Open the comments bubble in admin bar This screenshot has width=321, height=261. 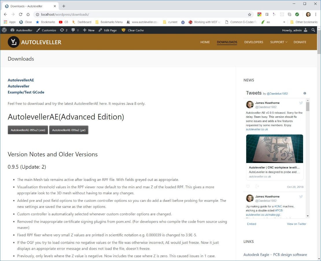pyautogui.click(x=75, y=30)
